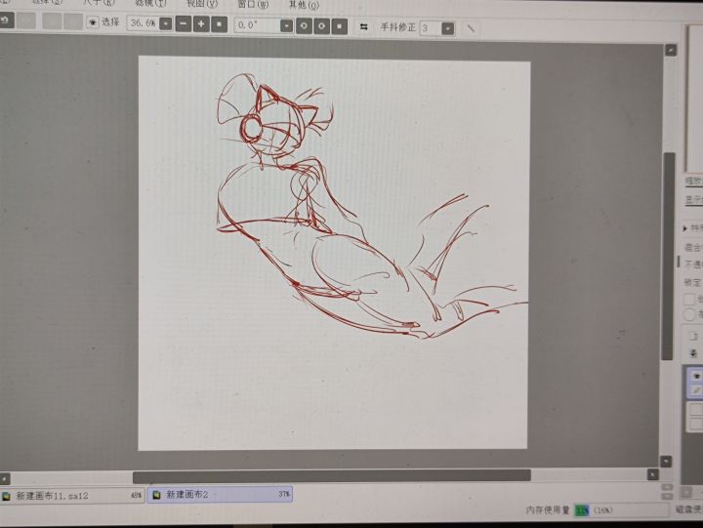Click the navigator preview thumbnail at top right
This screenshot has height=528, width=703.
point(693,97)
